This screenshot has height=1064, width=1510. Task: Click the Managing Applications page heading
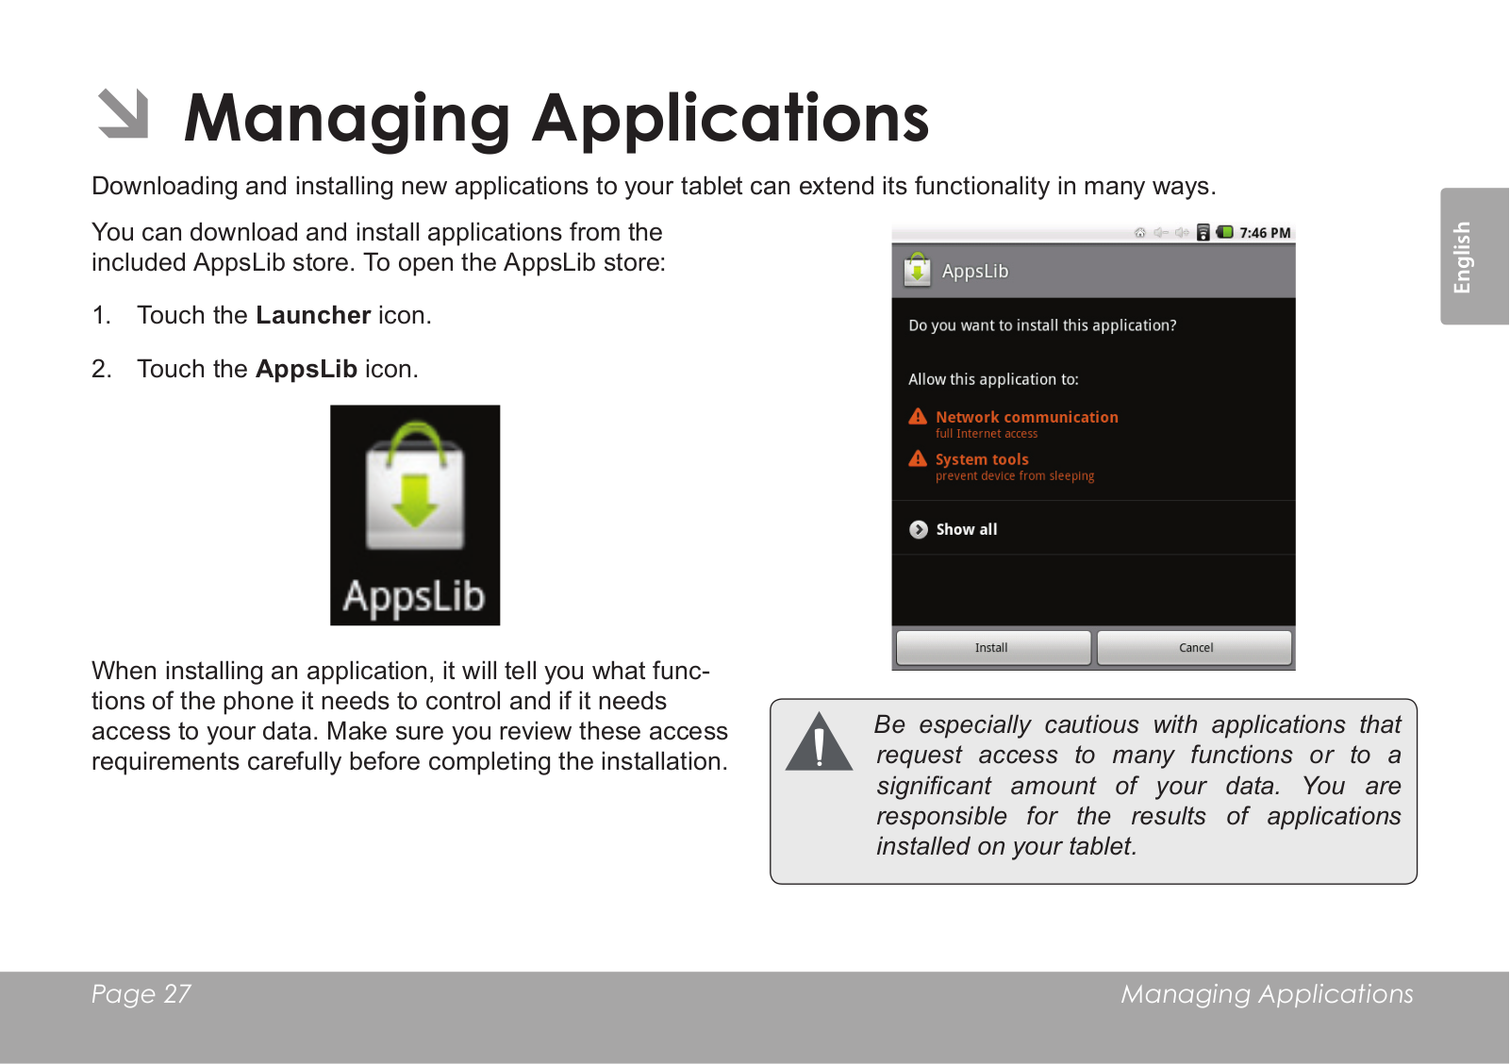coord(556,119)
